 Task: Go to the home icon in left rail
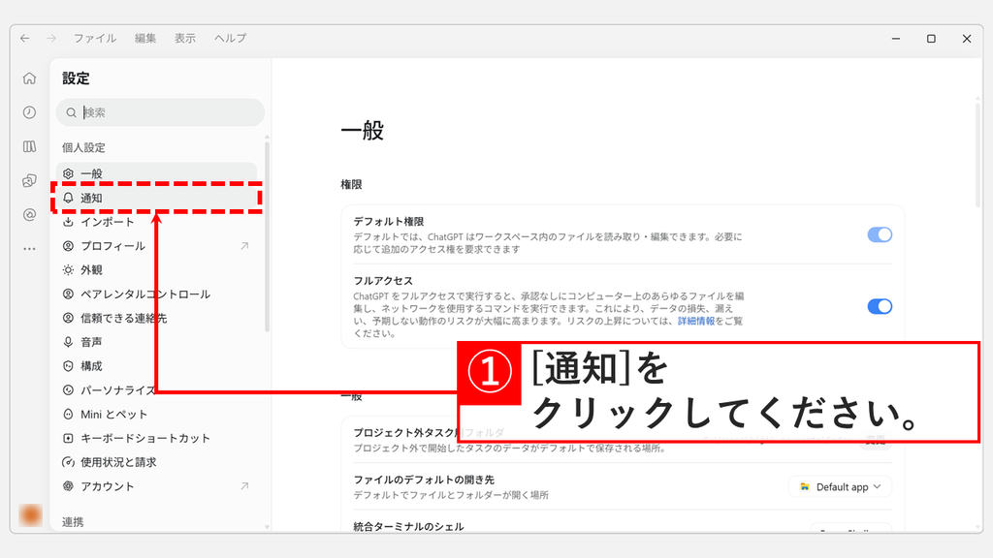point(29,78)
